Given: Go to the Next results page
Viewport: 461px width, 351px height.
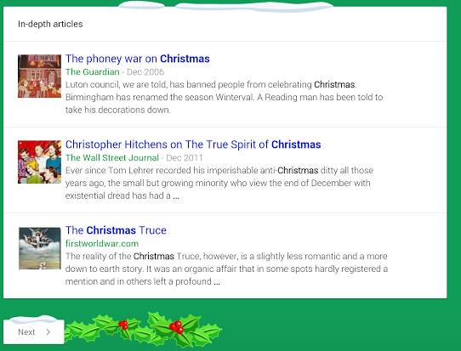Looking at the screenshot, I should 34,332.
